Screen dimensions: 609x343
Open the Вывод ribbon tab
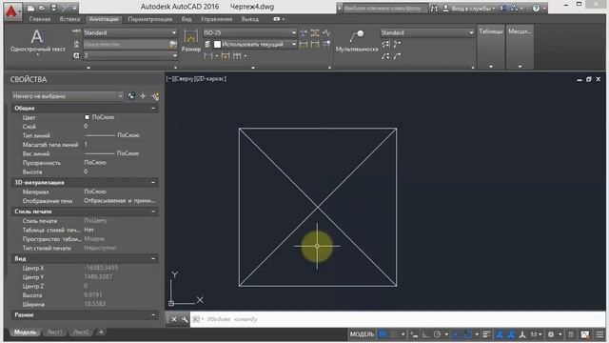(249, 19)
